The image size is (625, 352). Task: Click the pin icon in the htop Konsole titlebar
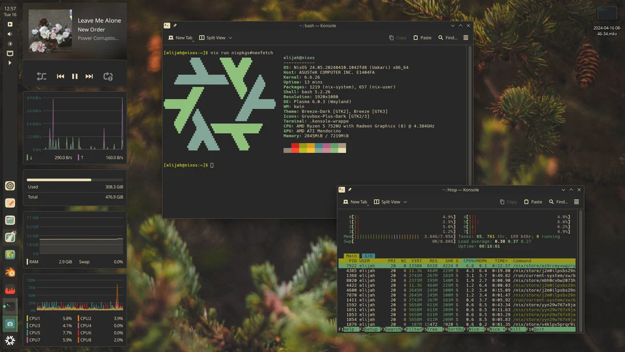(349, 189)
